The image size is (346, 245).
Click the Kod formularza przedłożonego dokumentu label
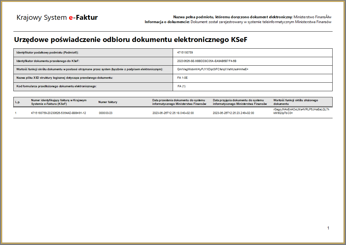coord(56,87)
